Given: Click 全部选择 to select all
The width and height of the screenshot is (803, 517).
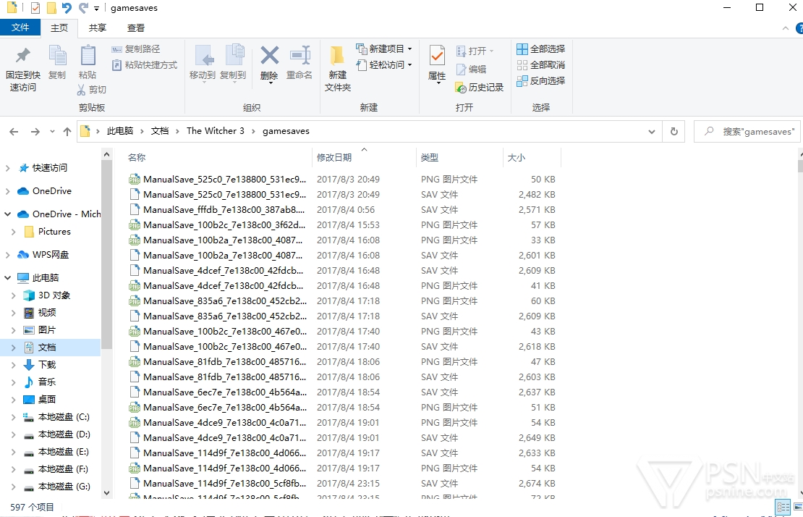Looking at the screenshot, I should point(541,49).
